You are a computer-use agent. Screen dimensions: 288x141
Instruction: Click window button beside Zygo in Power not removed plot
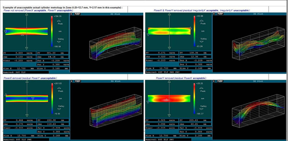[71, 14]
